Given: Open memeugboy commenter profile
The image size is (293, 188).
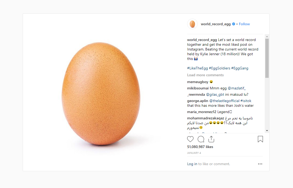Looking at the screenshot, I should (198, 82).
